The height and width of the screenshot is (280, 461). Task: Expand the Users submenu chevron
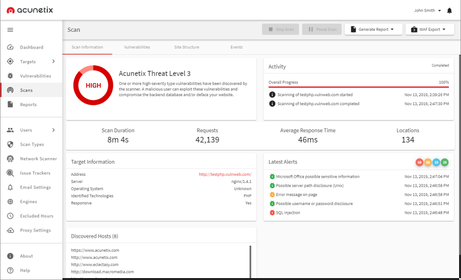[53, 130]
